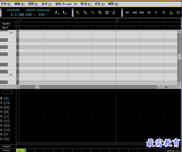Click measure 1 marker in ruler
The height and width of the screenshot is (152, 182).
pos(21,20)
